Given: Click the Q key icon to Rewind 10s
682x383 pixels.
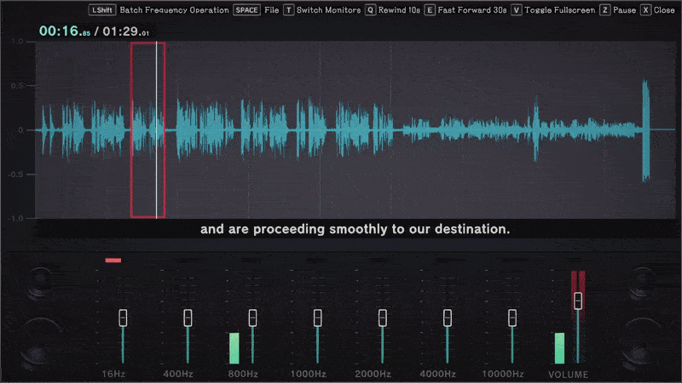Looking at the screenshot, I should tap(370, 10).
